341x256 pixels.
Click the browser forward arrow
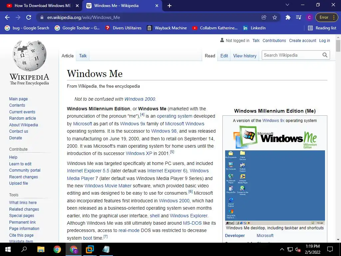click(18, 17)
